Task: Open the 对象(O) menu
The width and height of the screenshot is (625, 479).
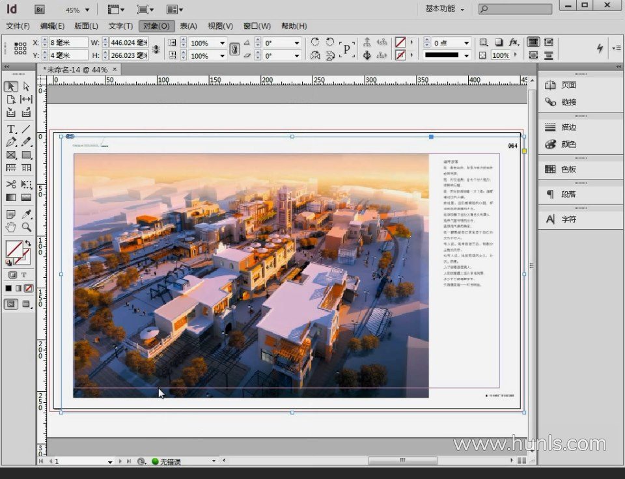Action: 156,26
